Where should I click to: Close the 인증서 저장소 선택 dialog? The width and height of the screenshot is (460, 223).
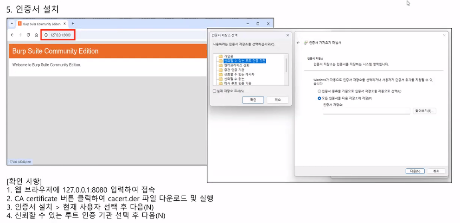(x=287, y=35)
